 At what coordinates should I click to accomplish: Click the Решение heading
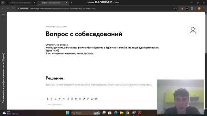pyautogui.click(x=54, y=78)
